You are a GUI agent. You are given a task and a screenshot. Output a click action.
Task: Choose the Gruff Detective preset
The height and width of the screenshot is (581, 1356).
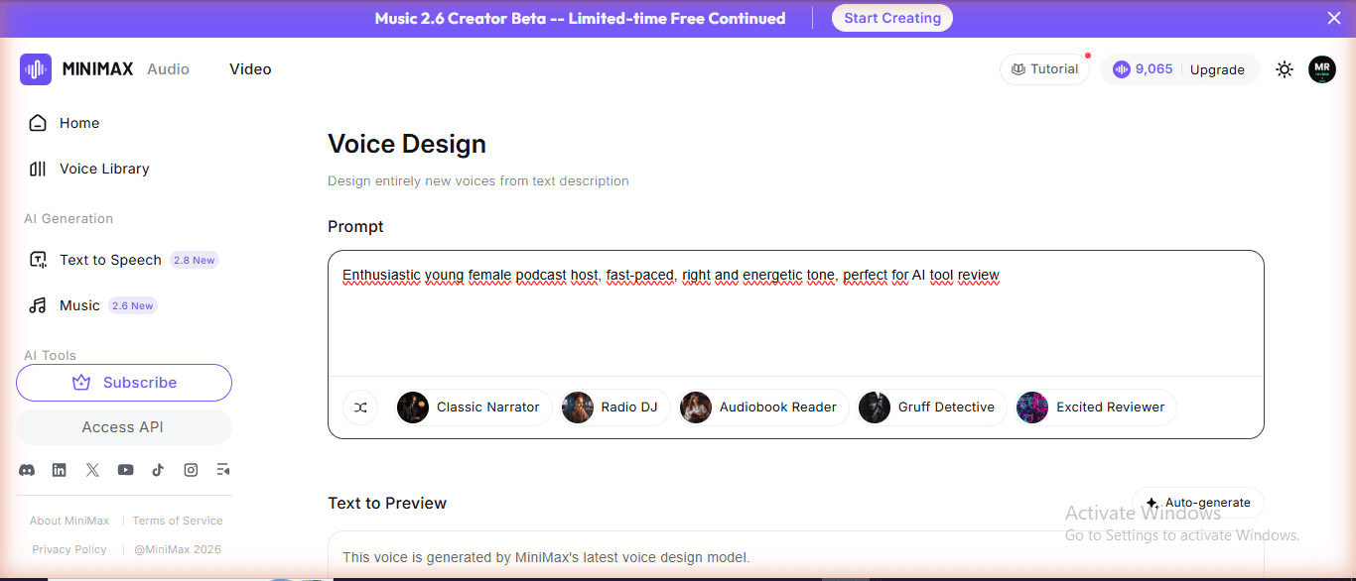[931, 407]
